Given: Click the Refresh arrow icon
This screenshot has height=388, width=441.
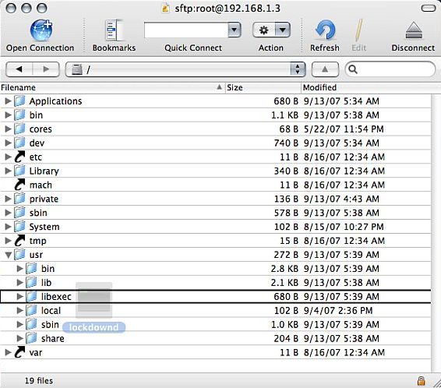Looking at the screenshot, I should pyautogui.click(x=326, y=30).
